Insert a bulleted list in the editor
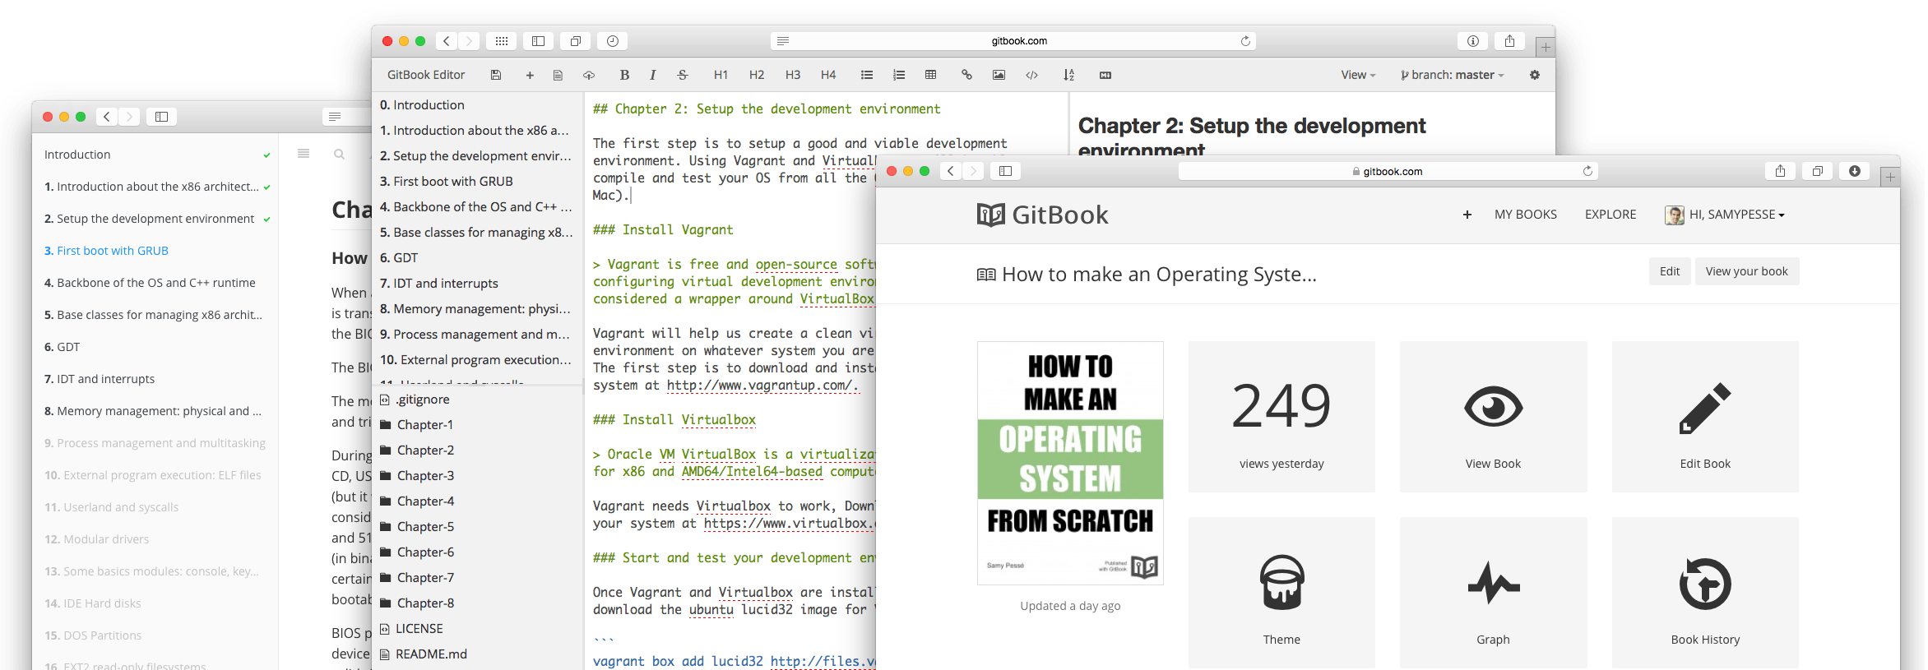The image size is (1928, 670). 867,75
